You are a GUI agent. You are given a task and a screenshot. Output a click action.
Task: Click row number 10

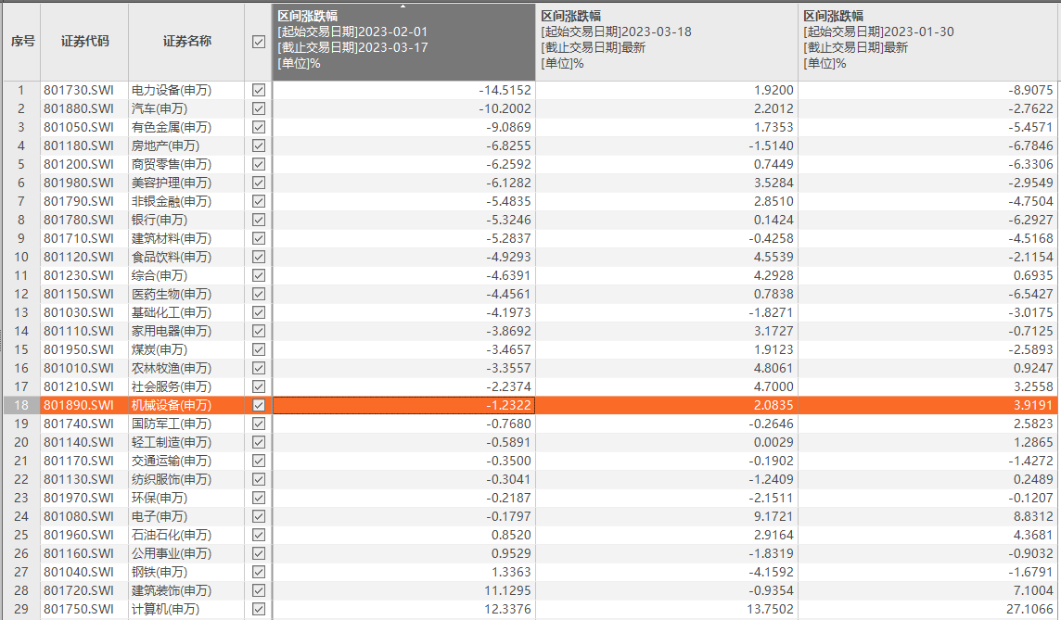coord(21,257)
